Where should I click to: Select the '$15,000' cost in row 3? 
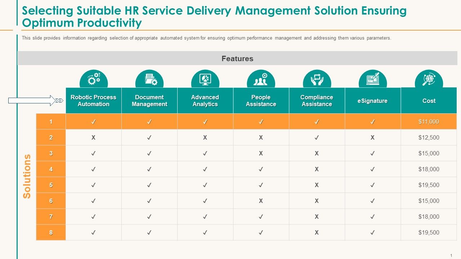point(429,153)
